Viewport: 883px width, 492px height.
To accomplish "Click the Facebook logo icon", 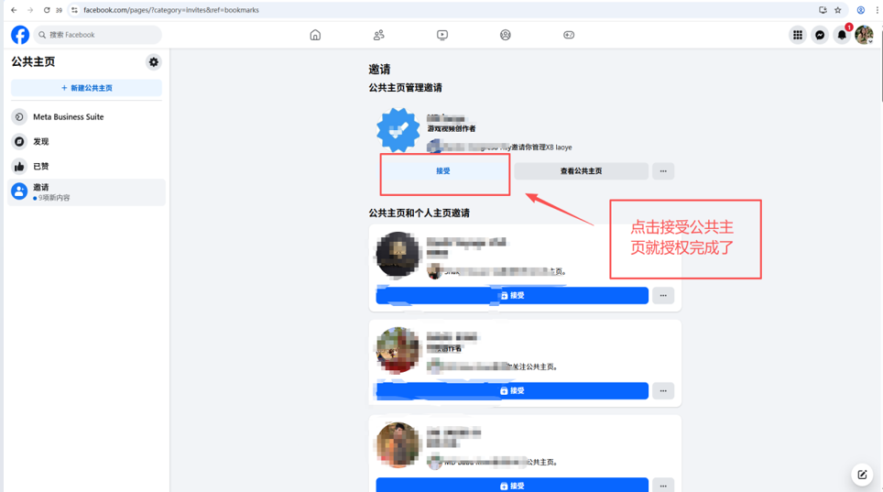I will (20, 35).
